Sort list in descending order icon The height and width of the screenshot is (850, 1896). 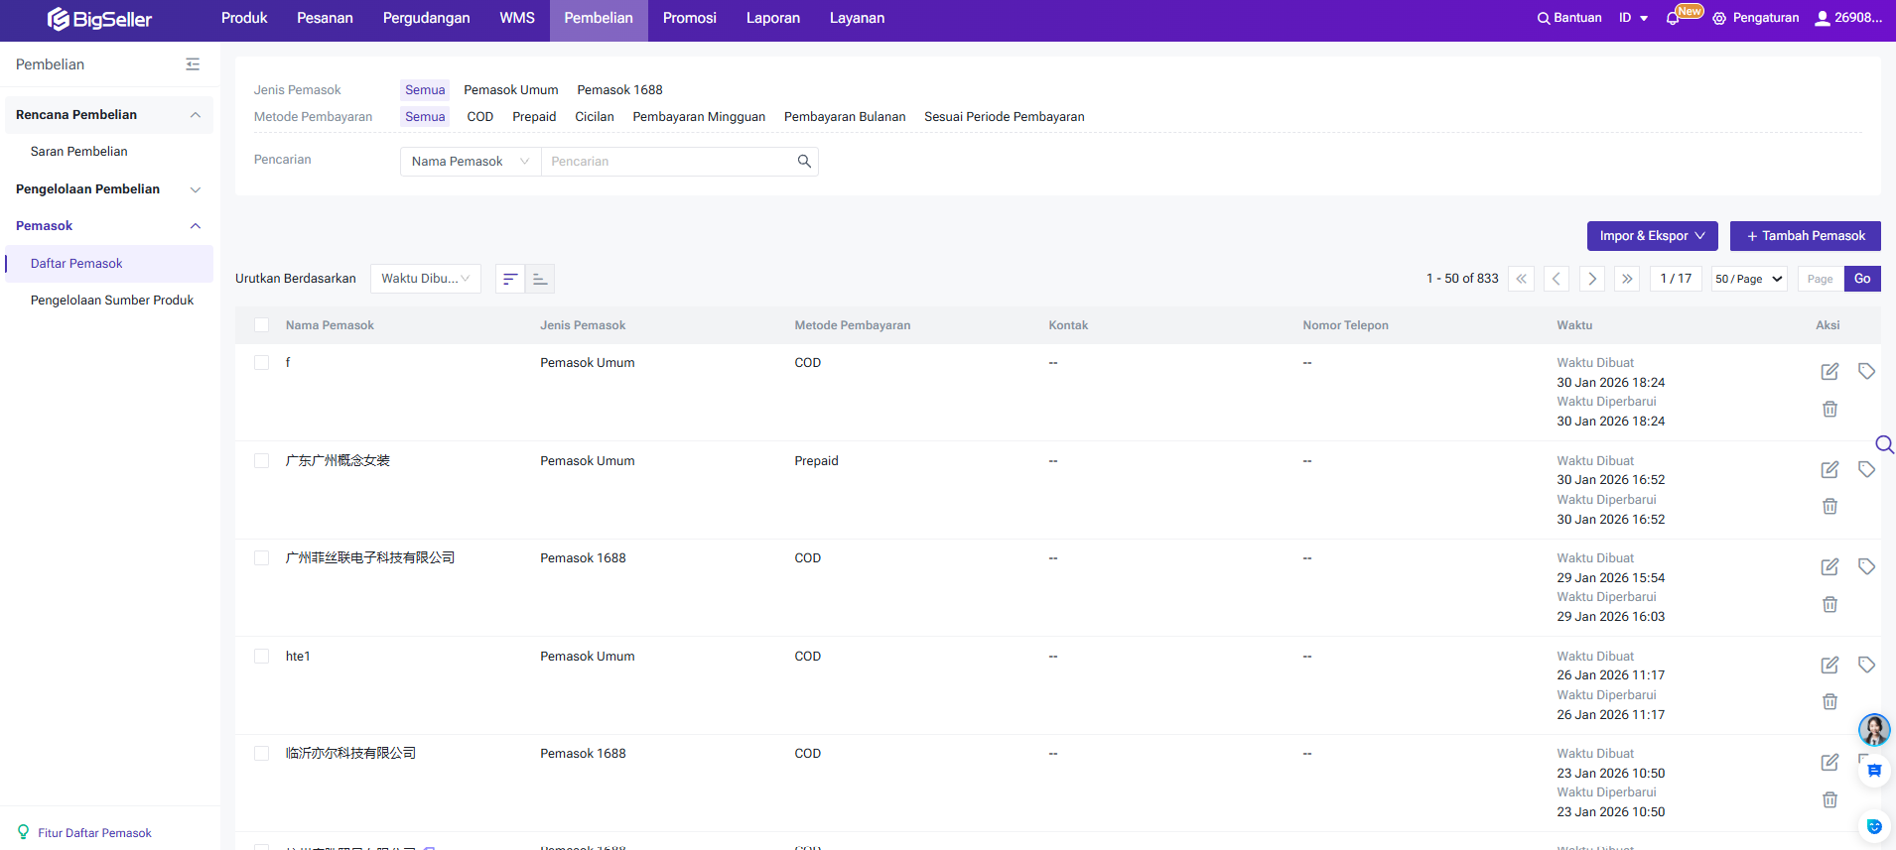[510, 280]
